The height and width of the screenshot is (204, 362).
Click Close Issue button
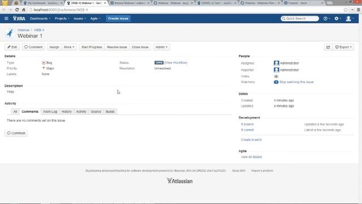140,47
